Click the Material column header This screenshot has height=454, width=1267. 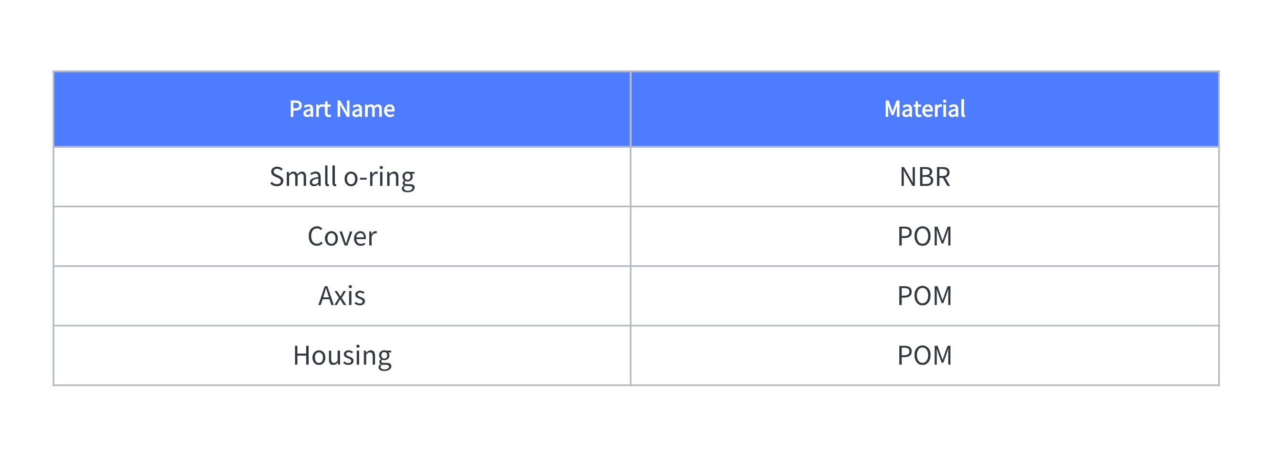tap(924, 109)
